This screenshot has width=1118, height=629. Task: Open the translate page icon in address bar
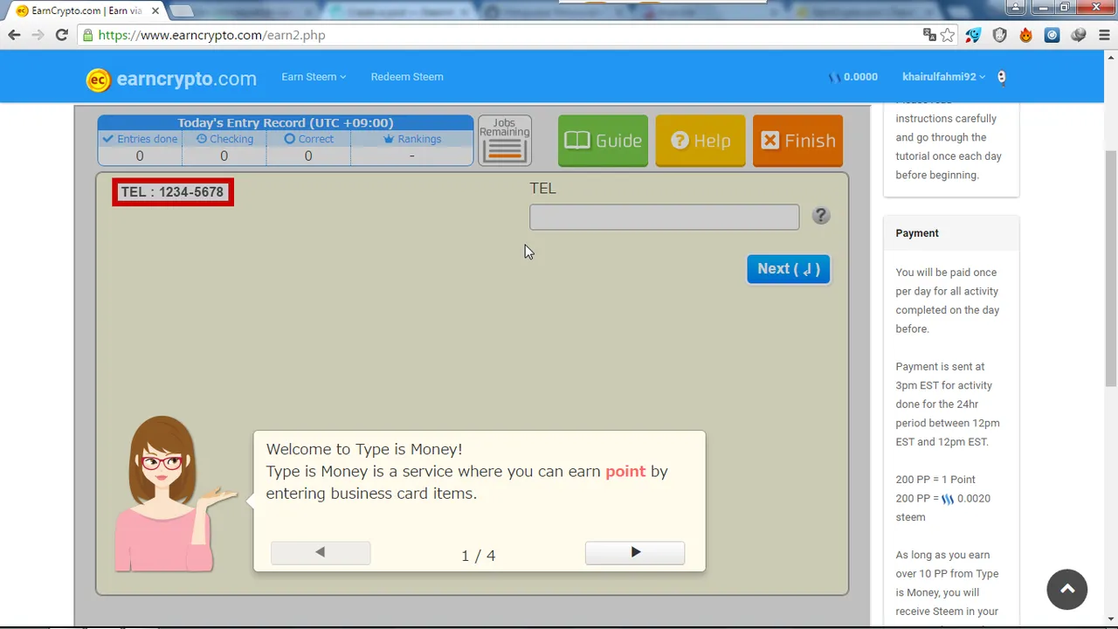929,35
